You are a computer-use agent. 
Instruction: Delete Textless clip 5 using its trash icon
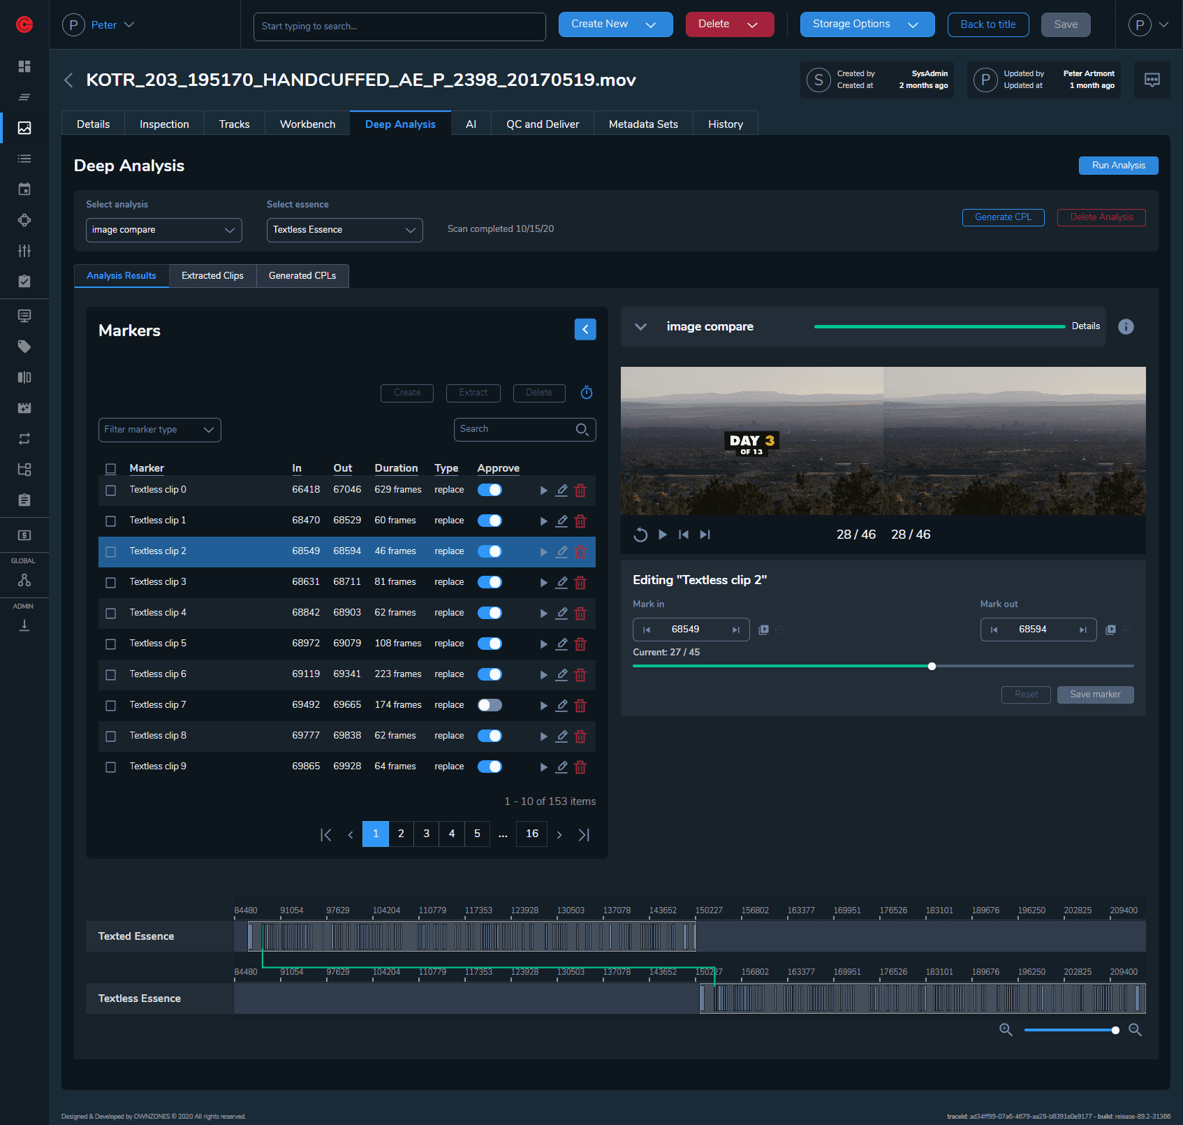click(x=580, y=644)
